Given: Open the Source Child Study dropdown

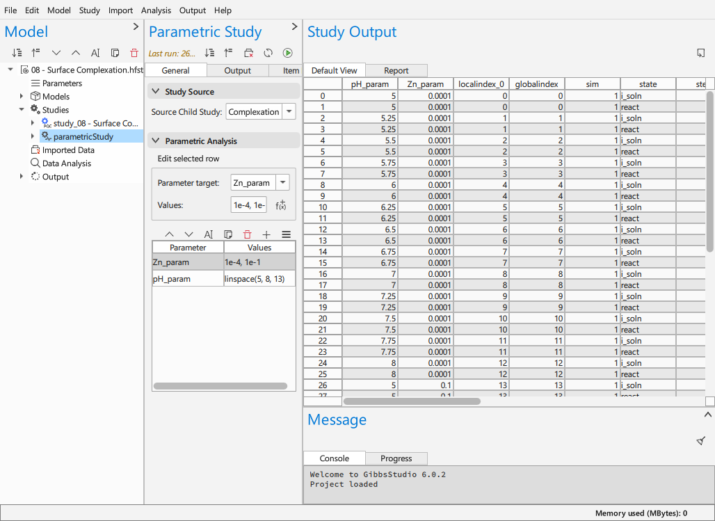Looking at the screenshot, I should [x=289, y=112].
